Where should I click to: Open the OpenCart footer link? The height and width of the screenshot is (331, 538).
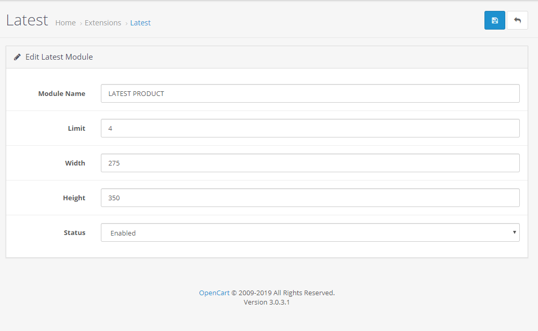214,293
